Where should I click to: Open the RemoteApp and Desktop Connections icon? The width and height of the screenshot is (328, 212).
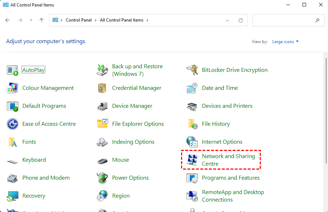point(192,196)
